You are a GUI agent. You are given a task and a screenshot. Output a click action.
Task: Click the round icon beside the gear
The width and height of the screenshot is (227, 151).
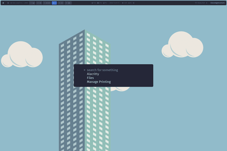8,3
